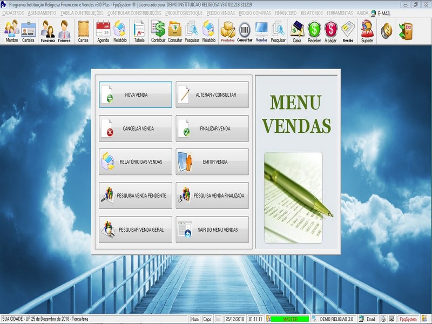Open the Agenda calendar icon

103,31
